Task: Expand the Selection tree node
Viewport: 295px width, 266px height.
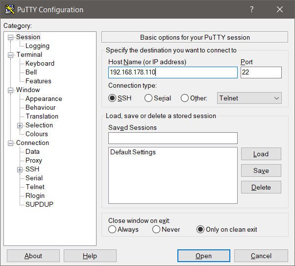Action: pos(20,125)
